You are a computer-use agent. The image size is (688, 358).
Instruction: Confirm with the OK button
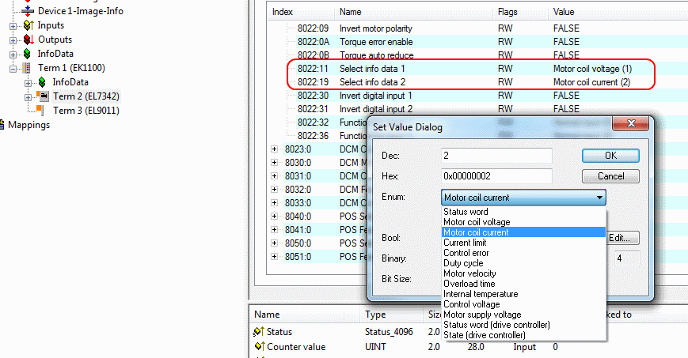[610, 156]
